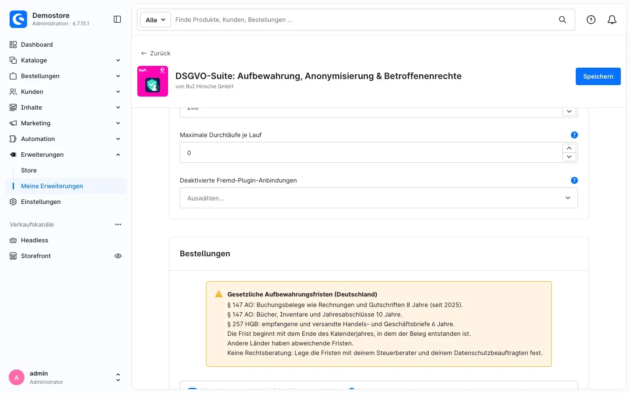This screenshot has width=630, height=393.
Task: Open the admin user menu chevron
Action: coord(118,377)
